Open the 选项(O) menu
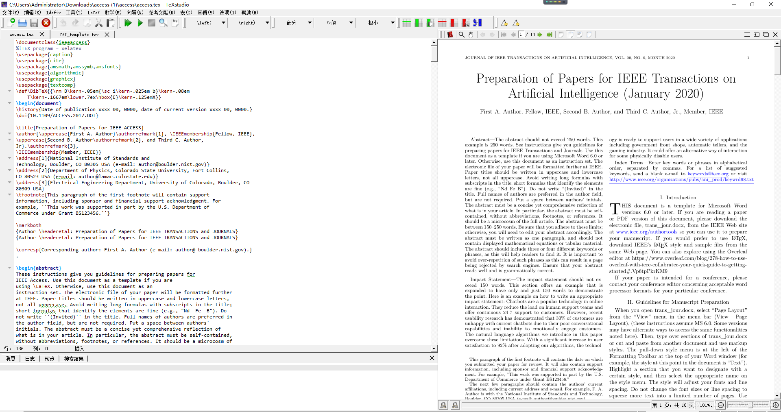Viewport: 781px width, 412px height. (227, 13)
